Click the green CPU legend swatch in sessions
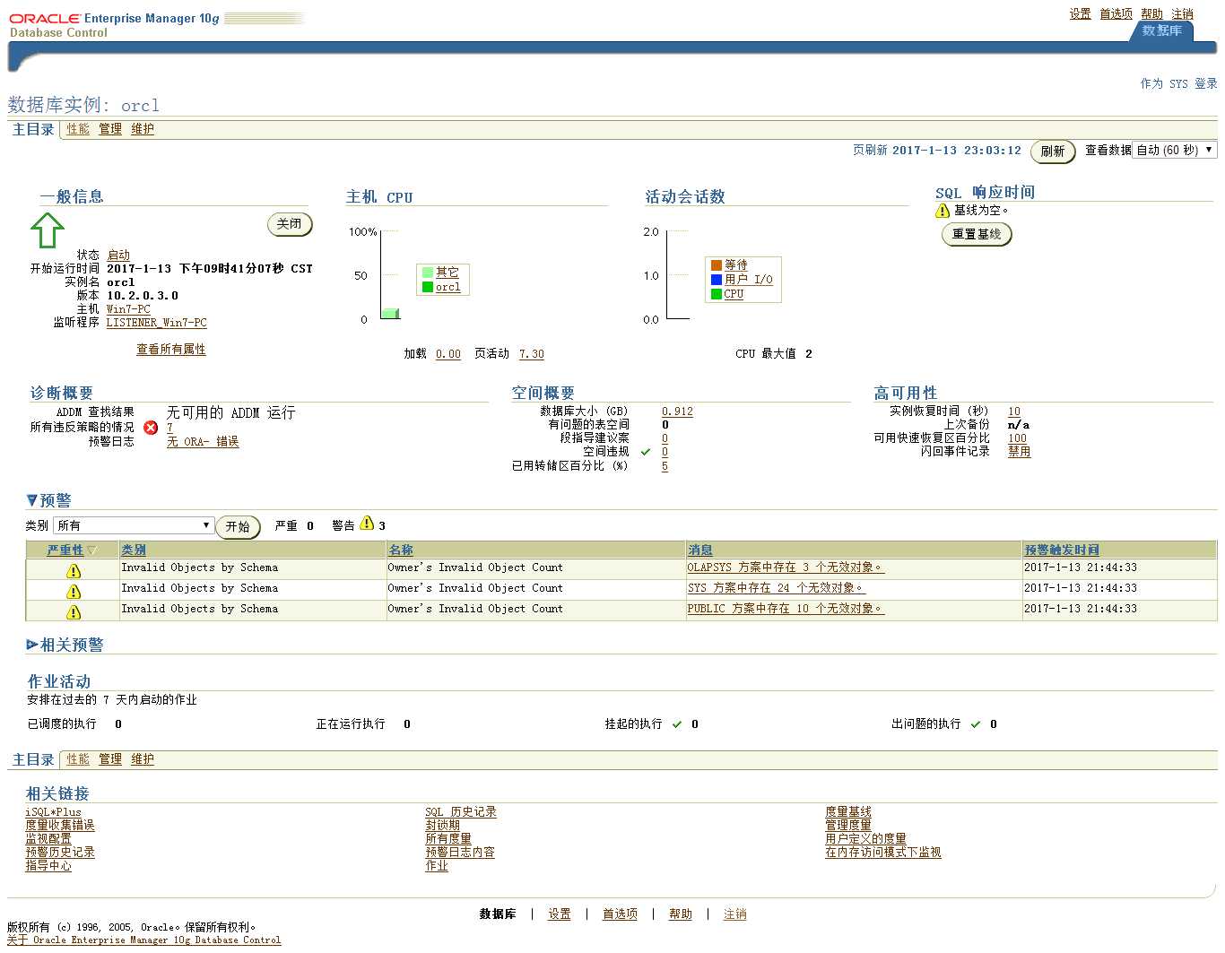The height and width of the screenshot is (953, 1225). click(x=717, y=294)
